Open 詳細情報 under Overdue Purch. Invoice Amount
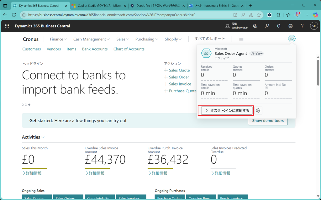 (158, 173)
